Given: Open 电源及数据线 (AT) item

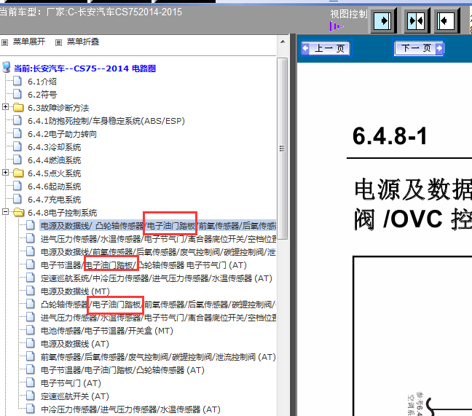Looking at the screenshot, I should click(x=74, y=344).
